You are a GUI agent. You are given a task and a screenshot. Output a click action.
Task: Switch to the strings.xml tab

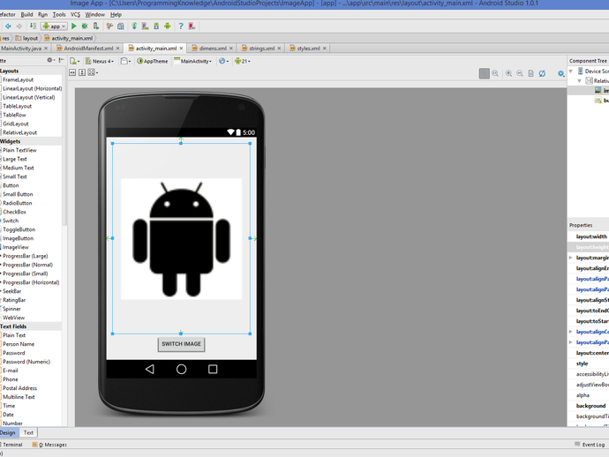[x=261, y=49]
